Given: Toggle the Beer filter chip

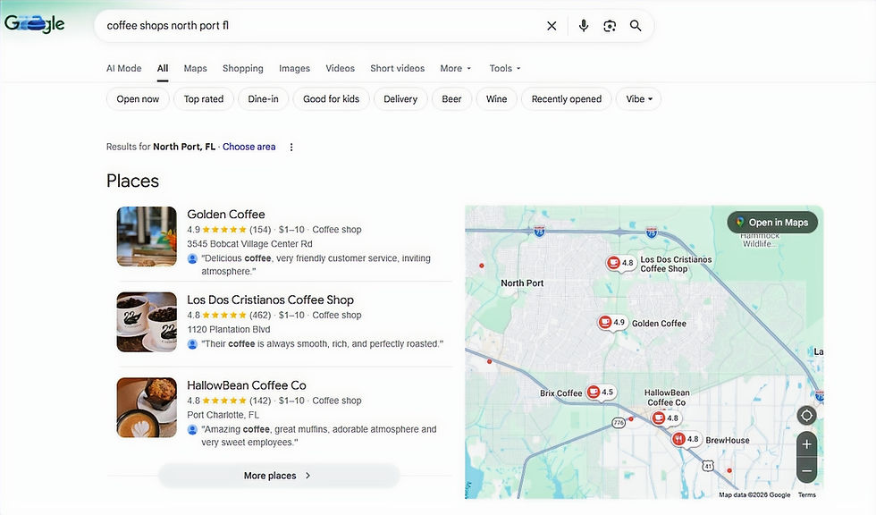Looking at the screenshot, I should [x=452, y=99].
